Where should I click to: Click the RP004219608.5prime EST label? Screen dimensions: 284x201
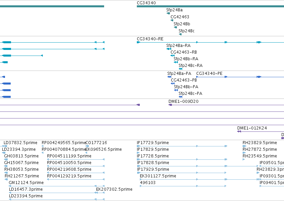pyautogui.click(x=69, y=170)
